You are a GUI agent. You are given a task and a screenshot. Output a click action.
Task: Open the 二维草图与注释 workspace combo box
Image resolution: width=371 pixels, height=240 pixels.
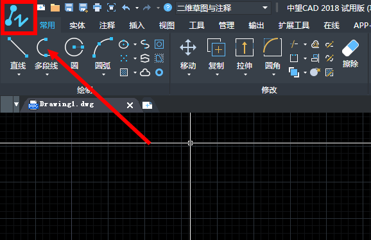223,8
